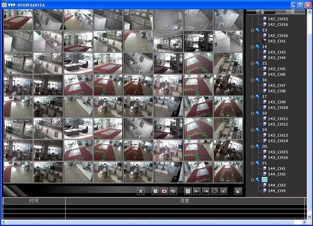The image size is (313, 226).
Task: Switch to the 设备 tab
Action: 260,12
